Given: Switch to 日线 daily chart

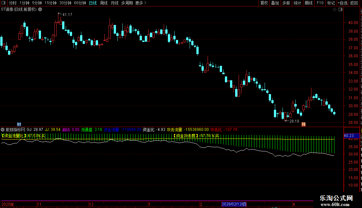Looking at the screenshot, I should tap(93, 3).
